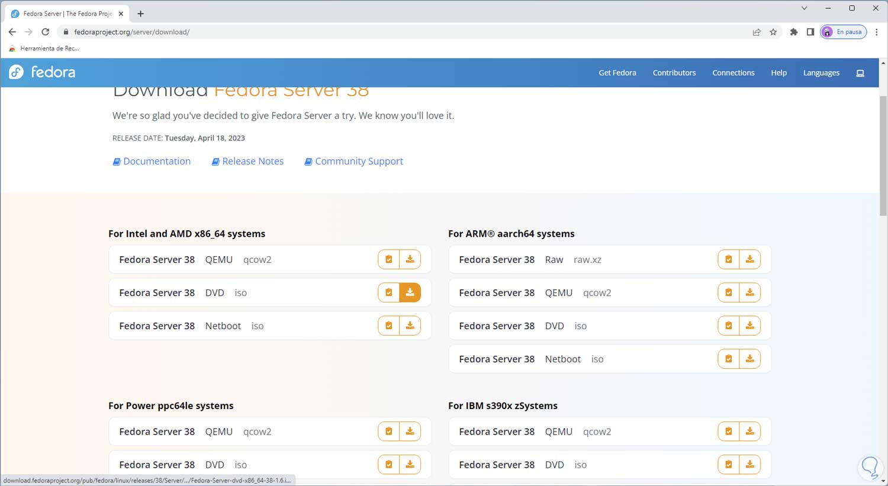Screen dimensions: 888x486
Task: Open the Contributors menu
Action: [x=674, y=73]
